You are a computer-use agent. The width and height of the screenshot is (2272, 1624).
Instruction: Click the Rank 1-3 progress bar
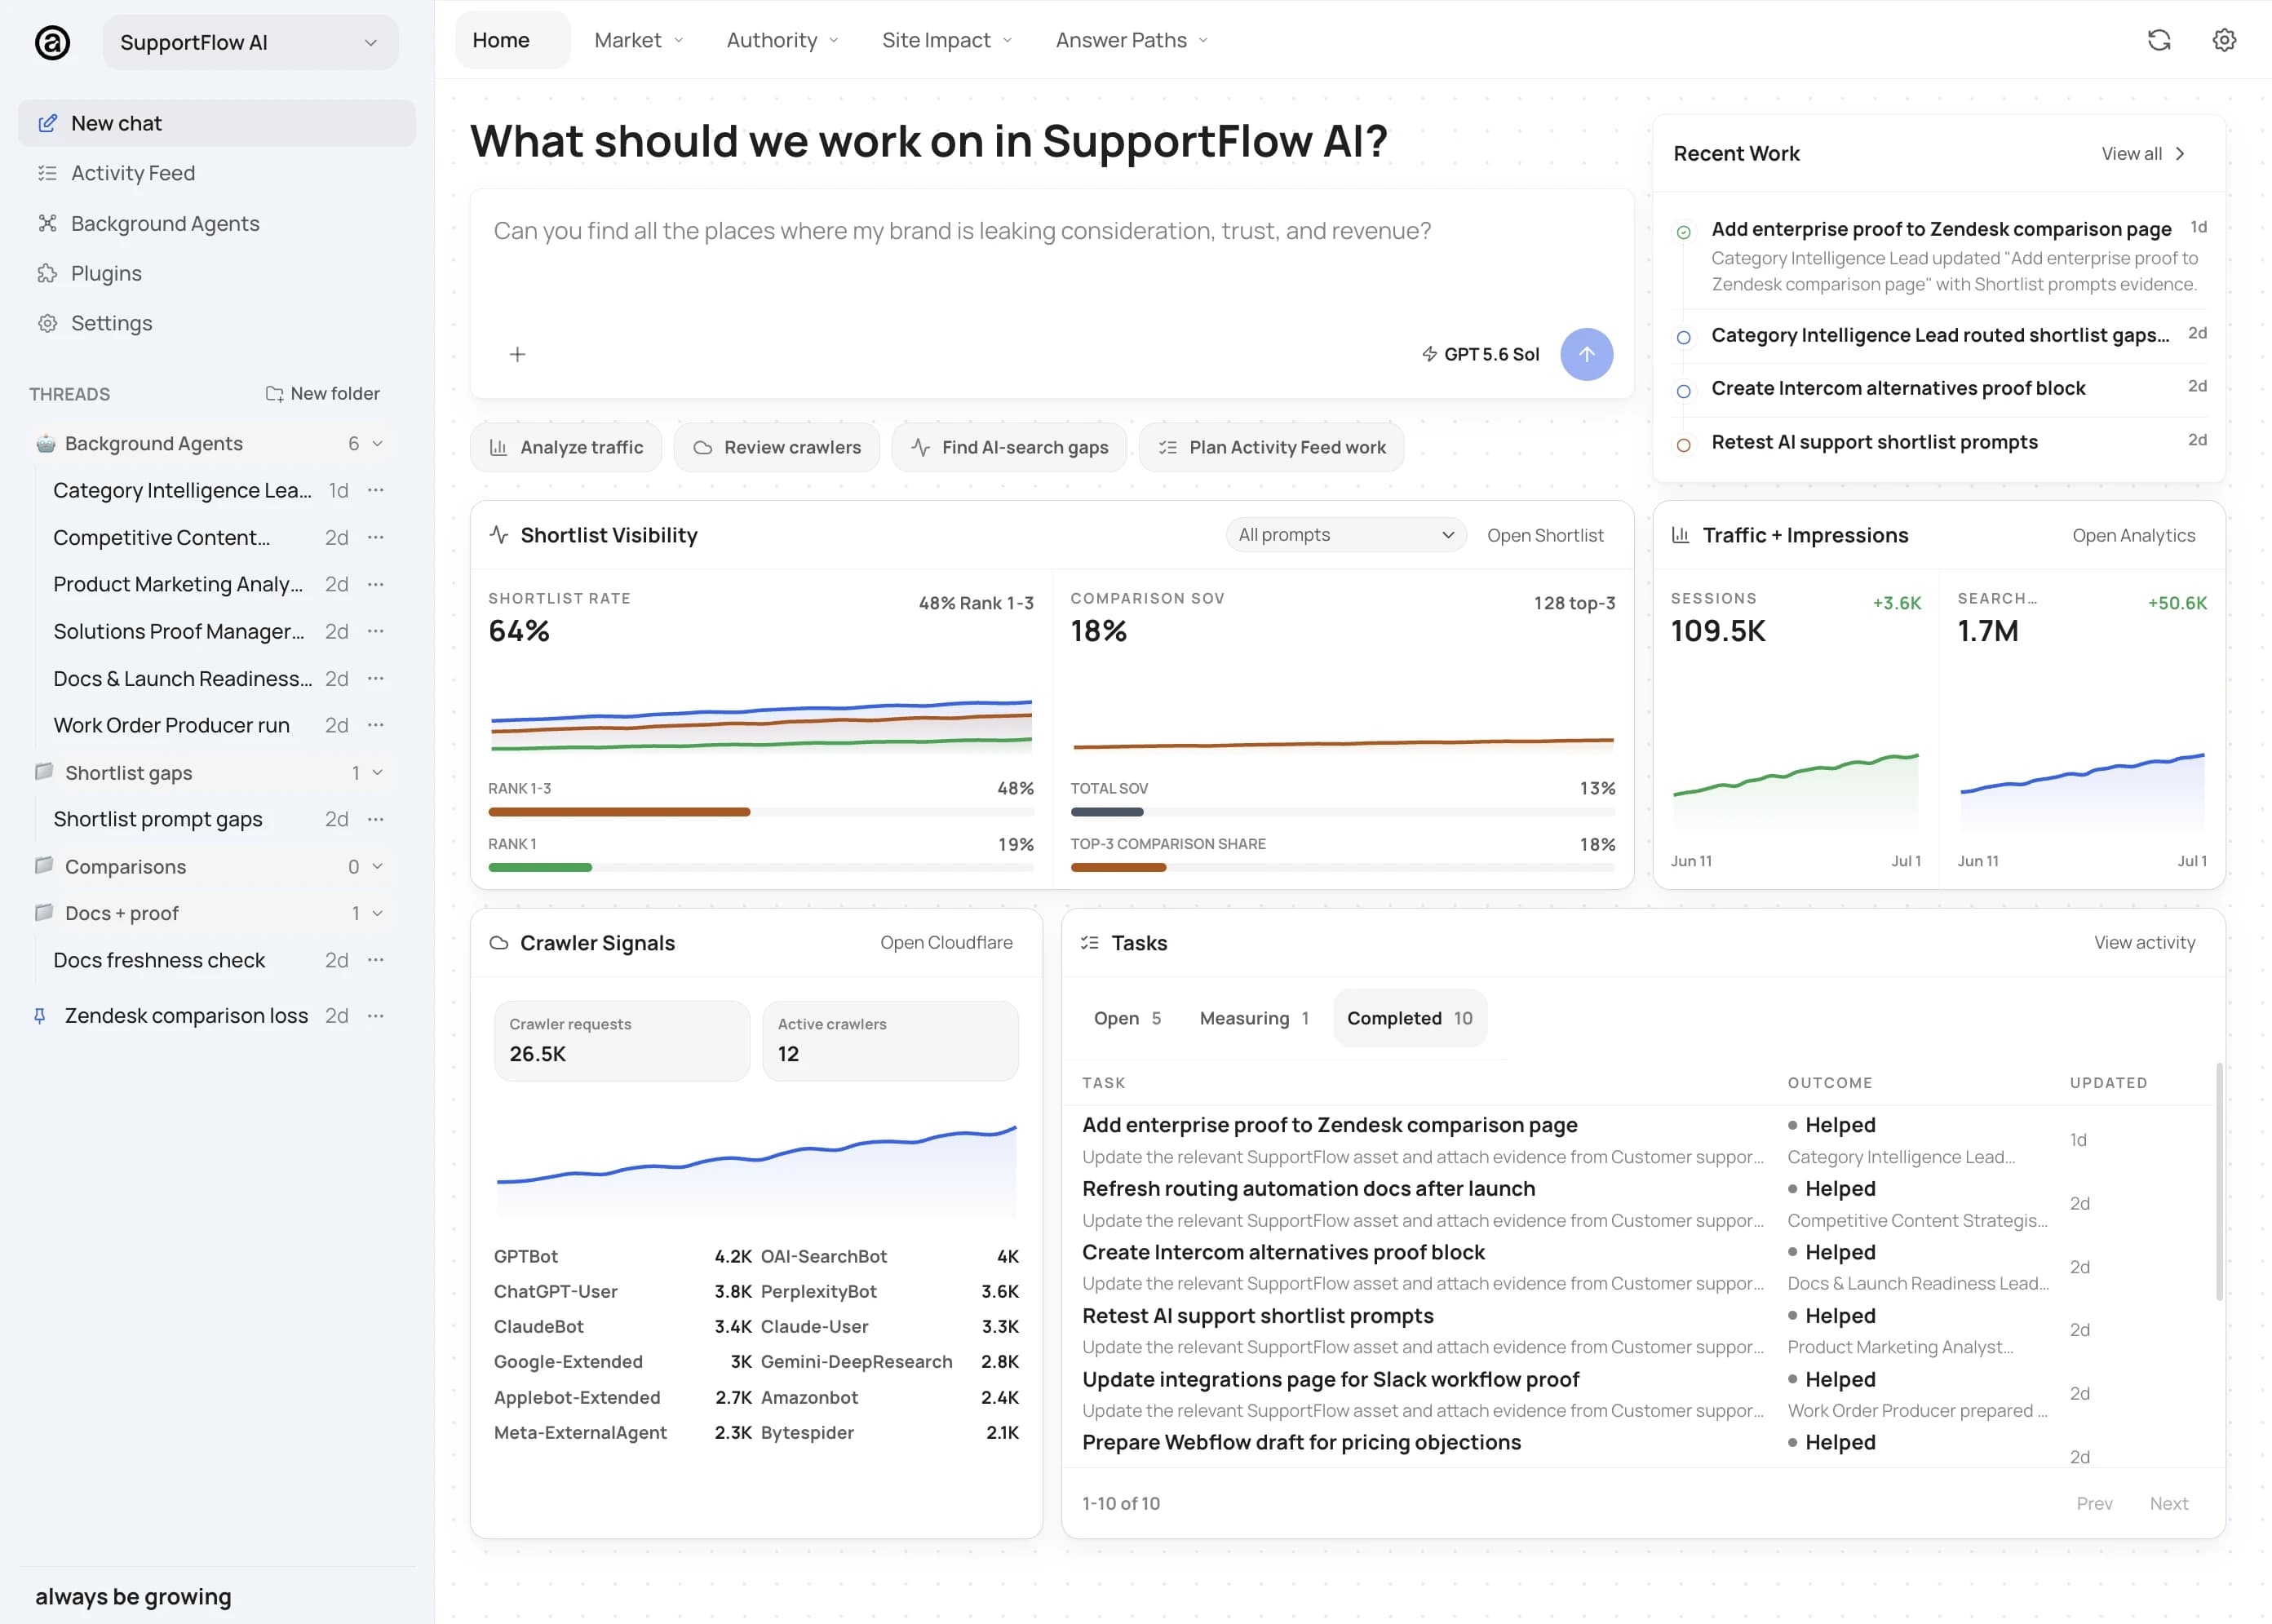(760, 812)
